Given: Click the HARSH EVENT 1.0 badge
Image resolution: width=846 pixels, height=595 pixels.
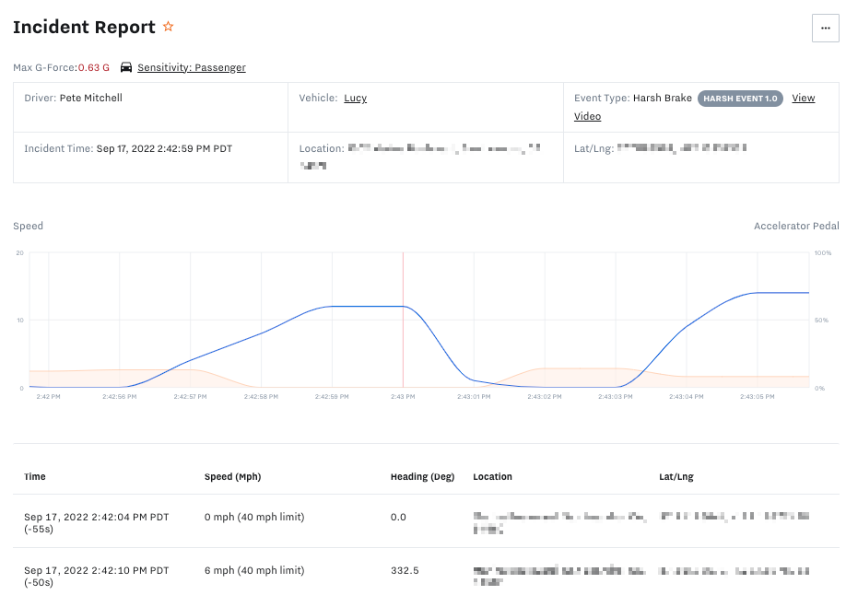Looking at the screenshot, I should coord(740,98).
